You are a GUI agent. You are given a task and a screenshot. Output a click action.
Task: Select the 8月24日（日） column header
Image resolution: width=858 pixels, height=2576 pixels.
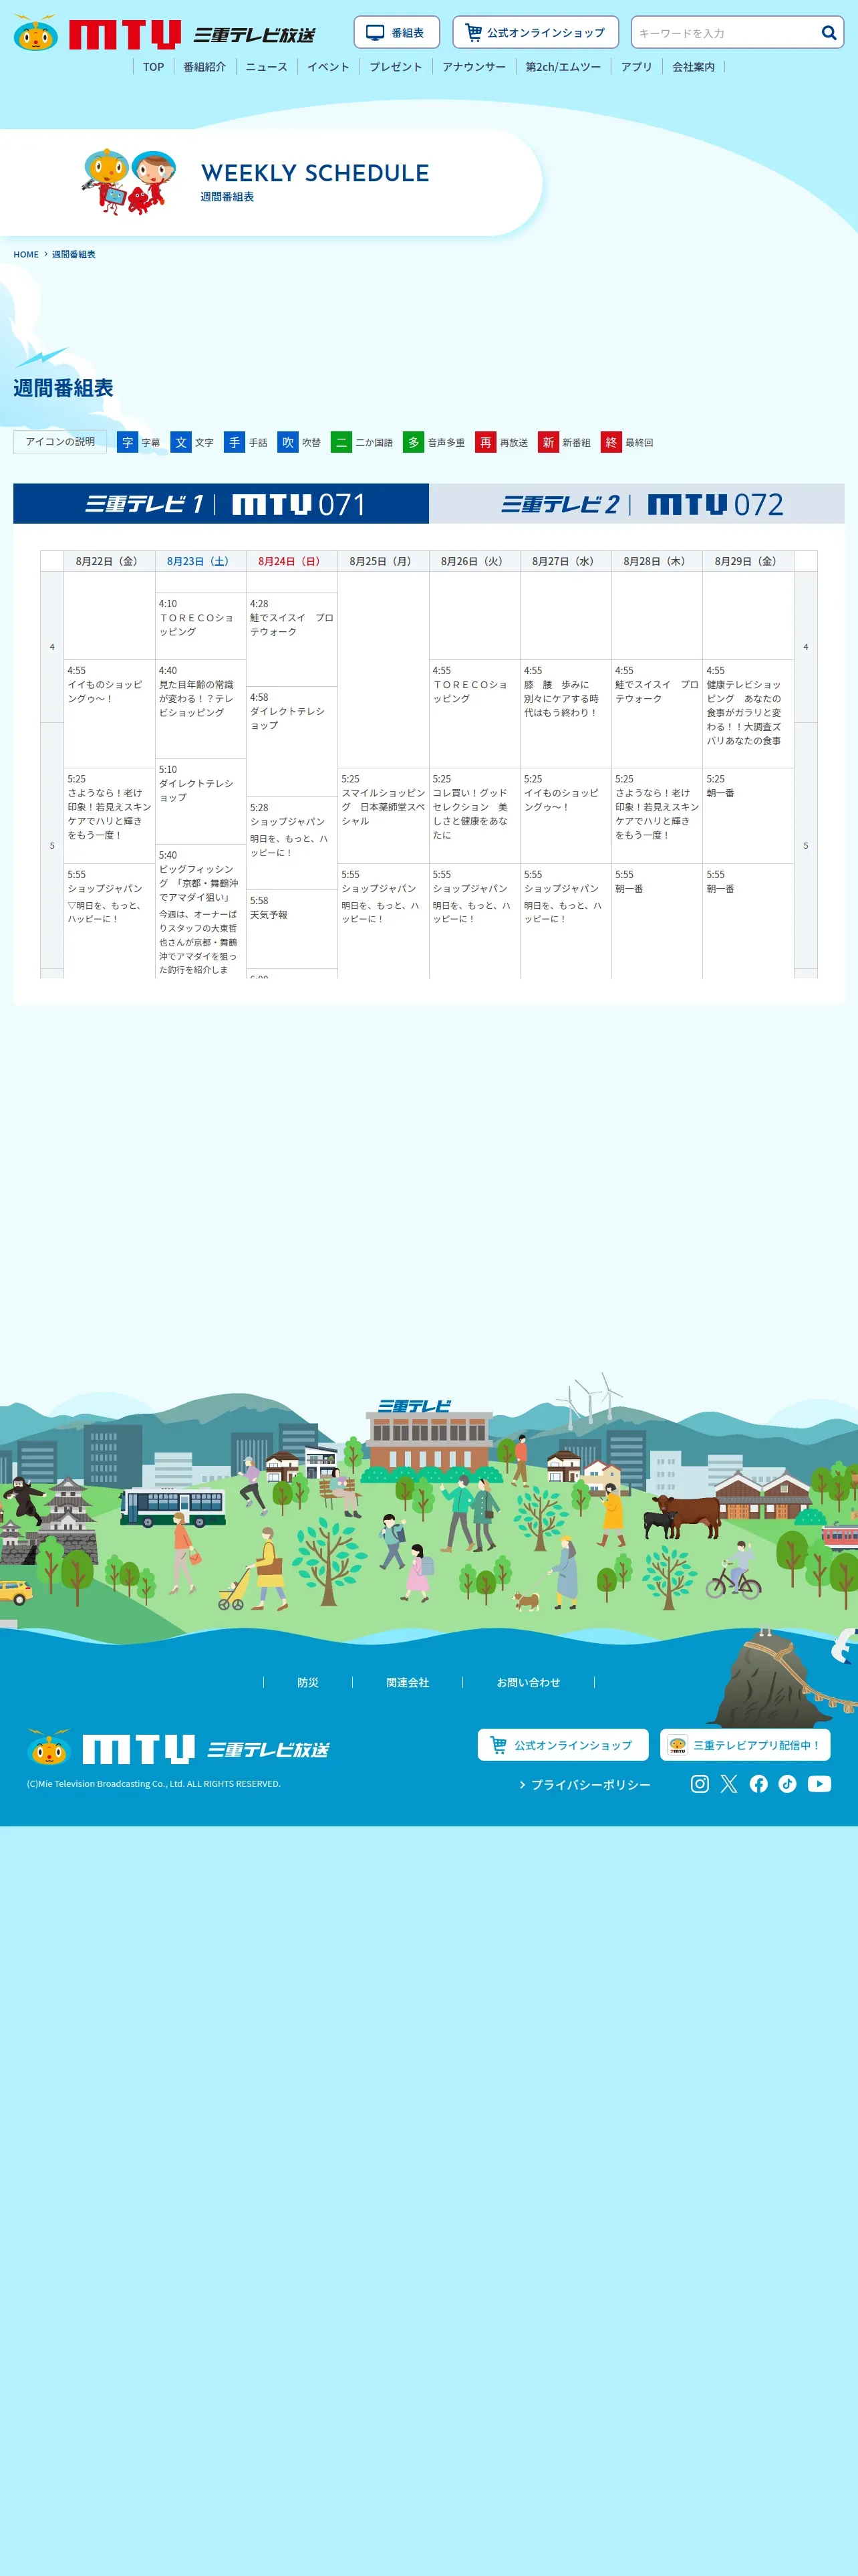click(x=291, y=561)
